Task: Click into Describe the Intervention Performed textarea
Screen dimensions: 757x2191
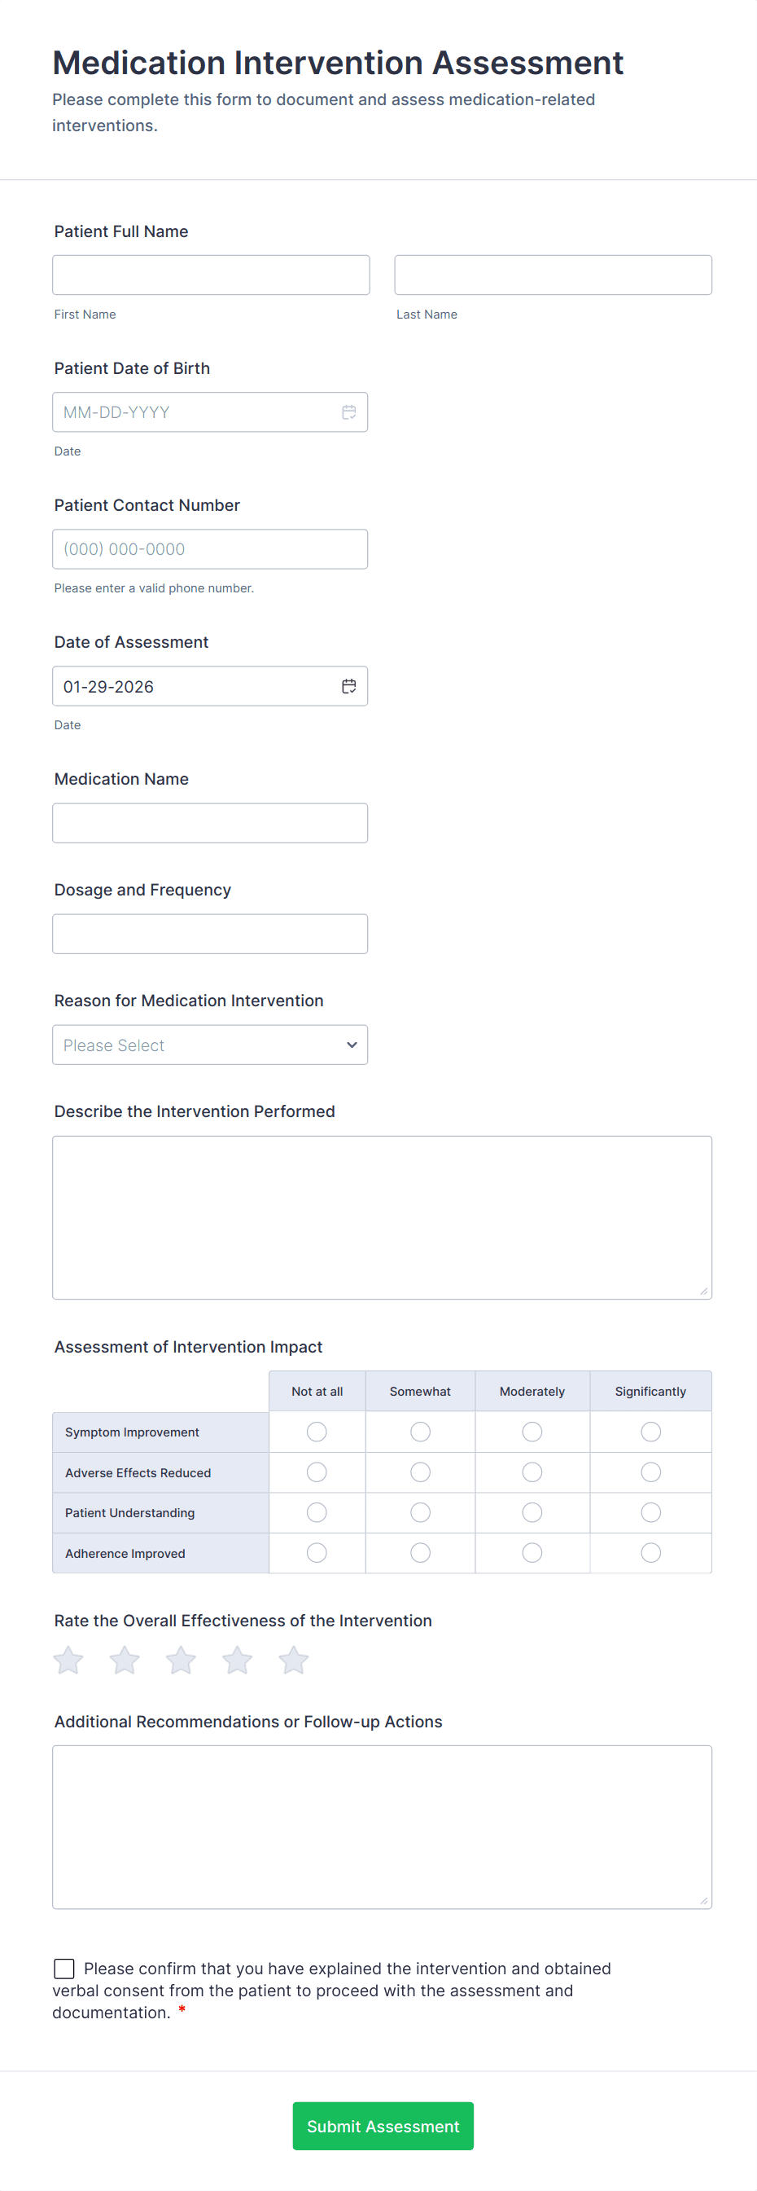Action: 383,1217
